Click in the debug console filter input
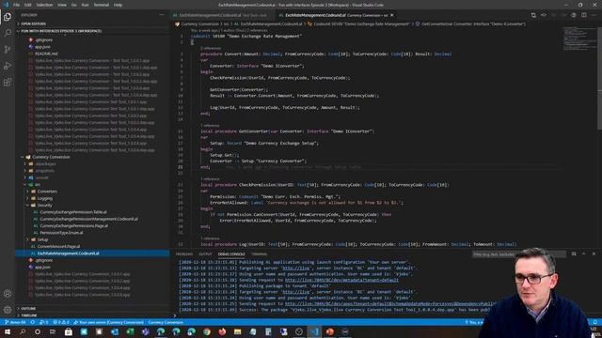Image resolution: width=602 pixels, height=338 pixels. click(x=518, y=253)
